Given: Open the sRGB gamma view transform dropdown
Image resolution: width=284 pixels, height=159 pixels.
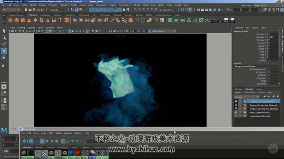Looking at the screenshot, I should [x=164, y=31].
